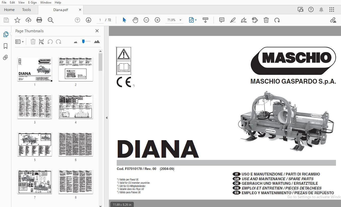Reduce thumbnail size small mountain icon
The height and width of the screenshot is (207, 341).
pos(76,42)
